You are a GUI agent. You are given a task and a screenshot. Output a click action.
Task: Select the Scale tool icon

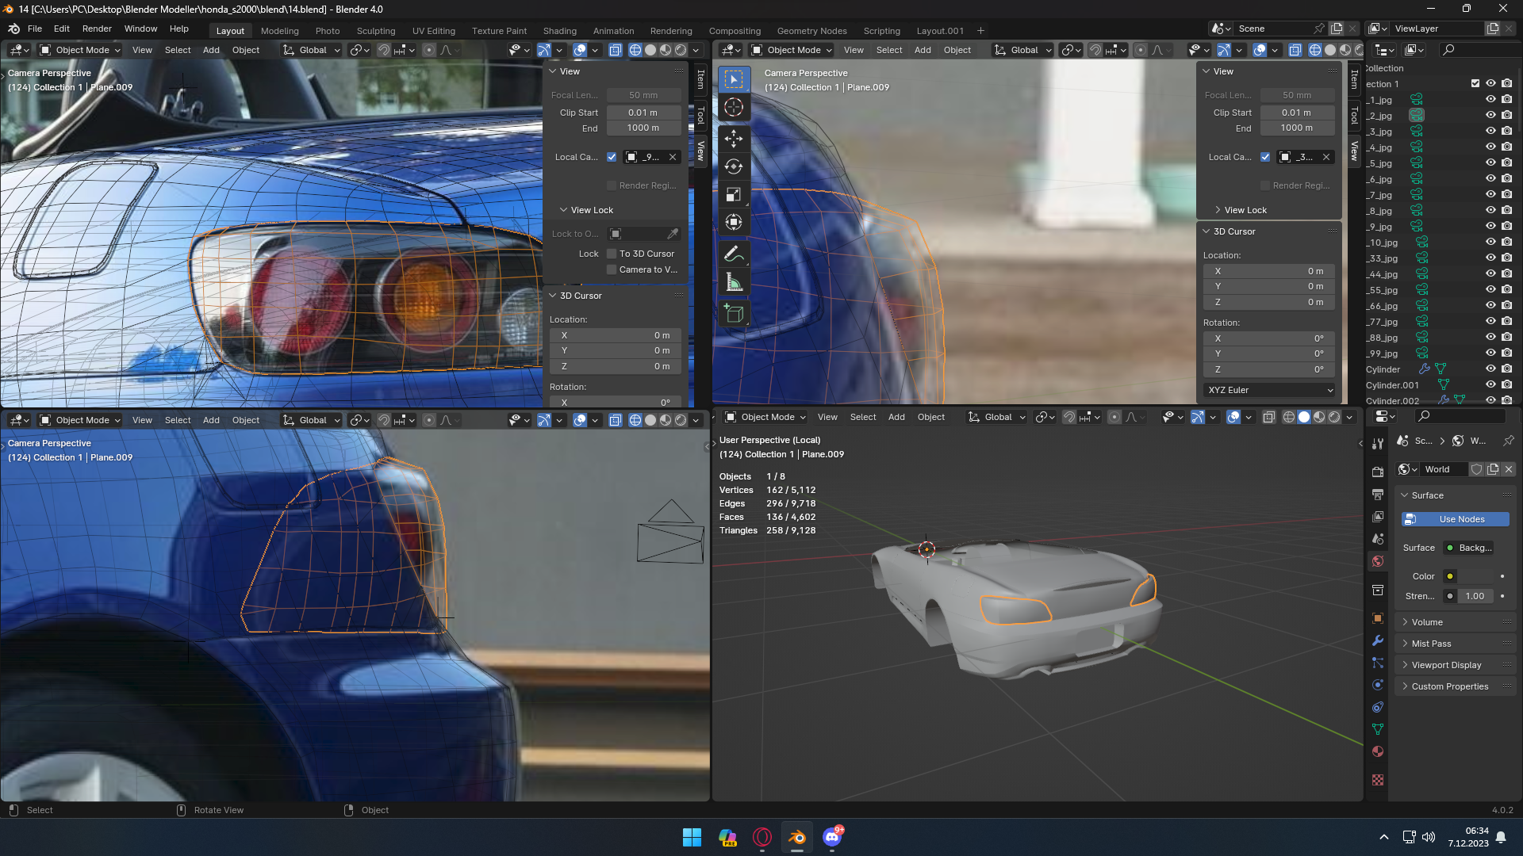point(733,195)
